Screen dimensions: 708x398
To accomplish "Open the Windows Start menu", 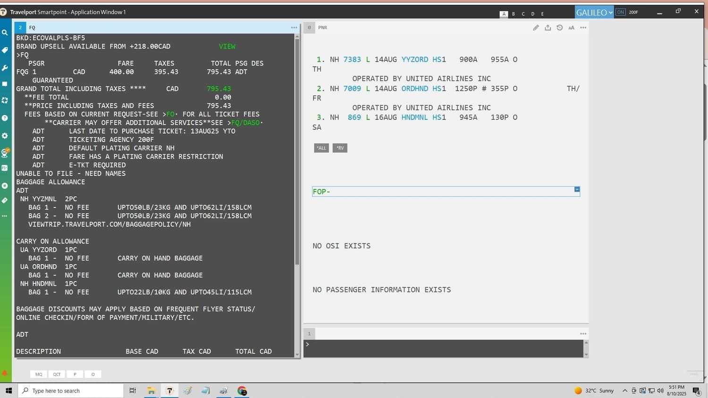I will (x=8, y=390).
